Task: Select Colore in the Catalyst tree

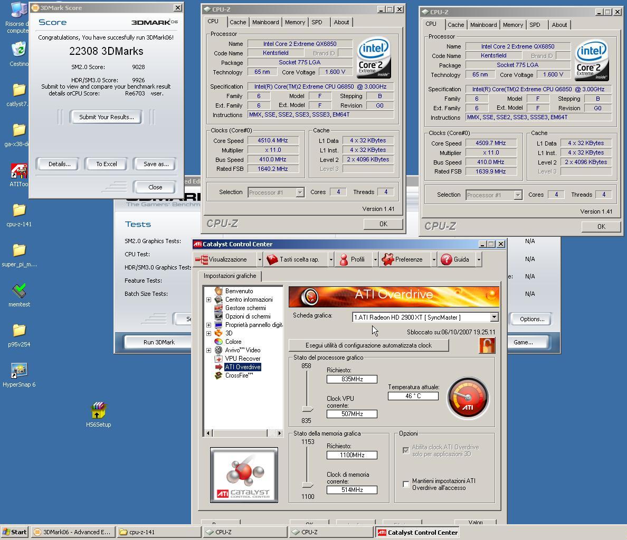Action: pos(233,342)
